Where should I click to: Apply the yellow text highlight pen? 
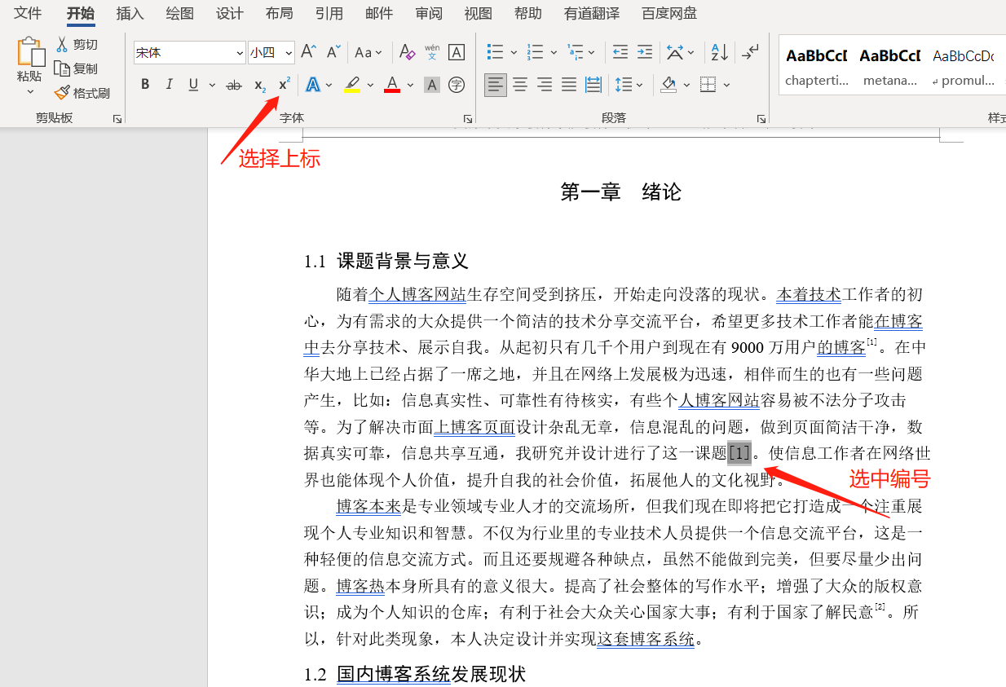(352, 85)
